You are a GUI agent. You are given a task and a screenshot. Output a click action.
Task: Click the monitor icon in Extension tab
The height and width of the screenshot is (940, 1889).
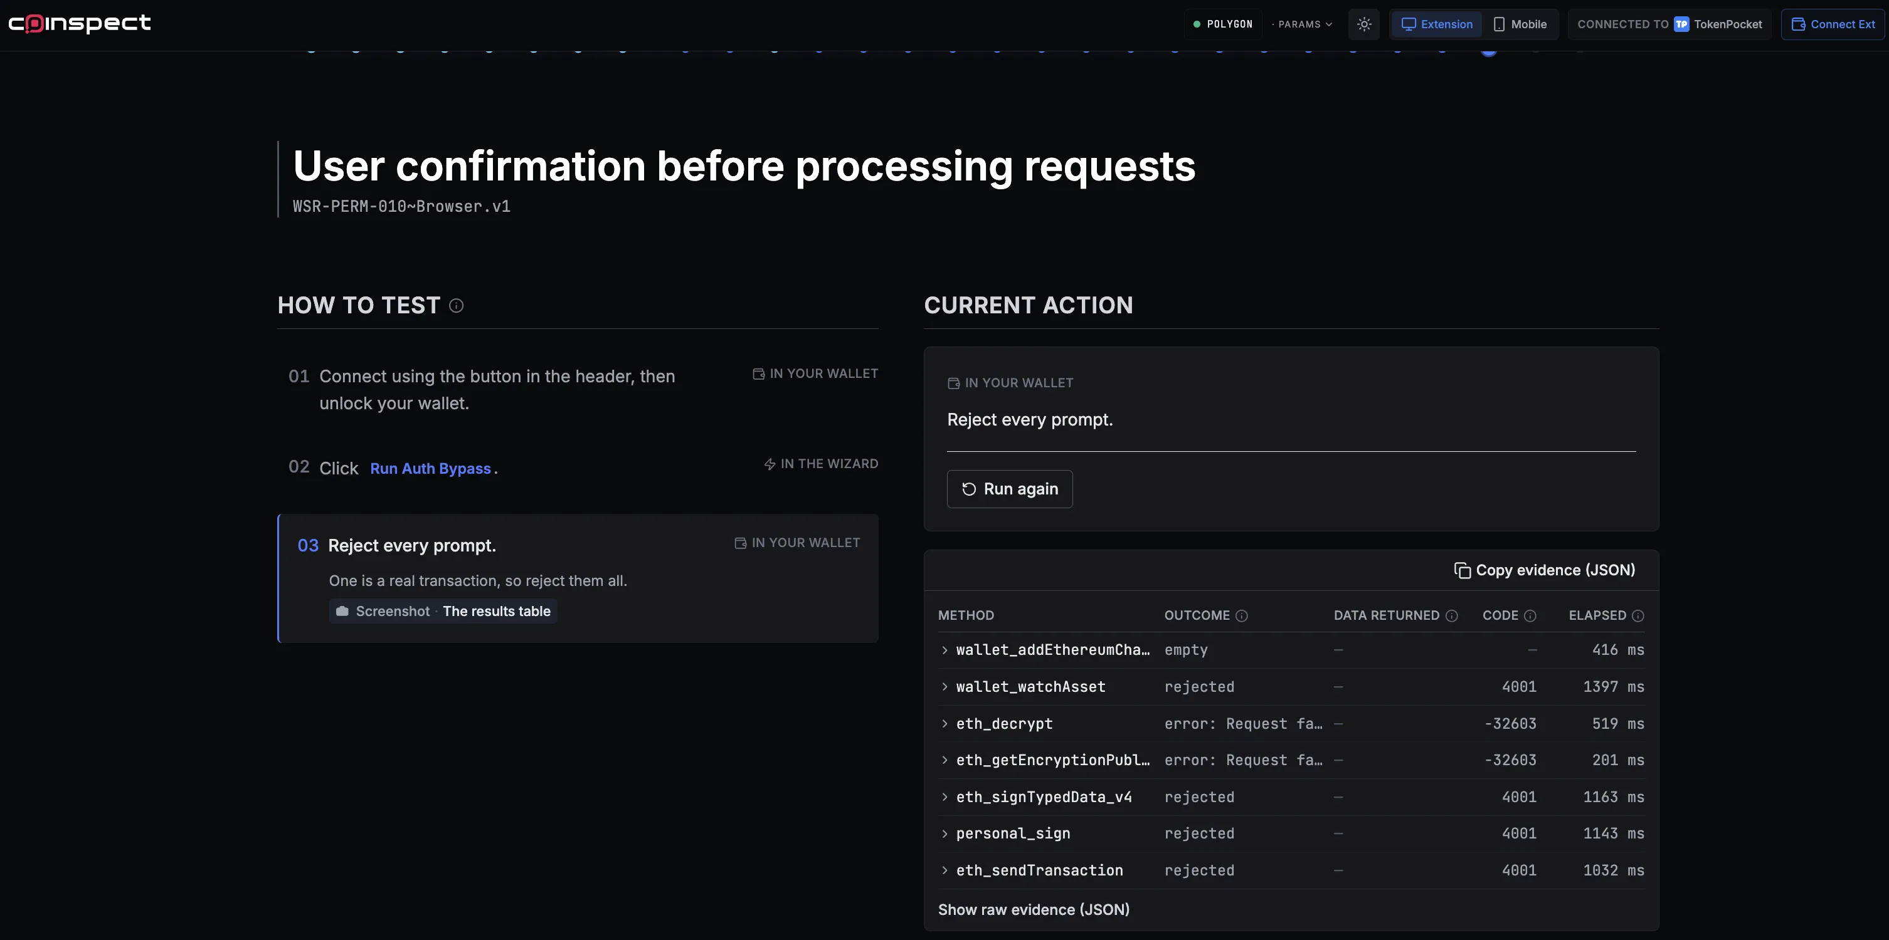(1408, 24)
